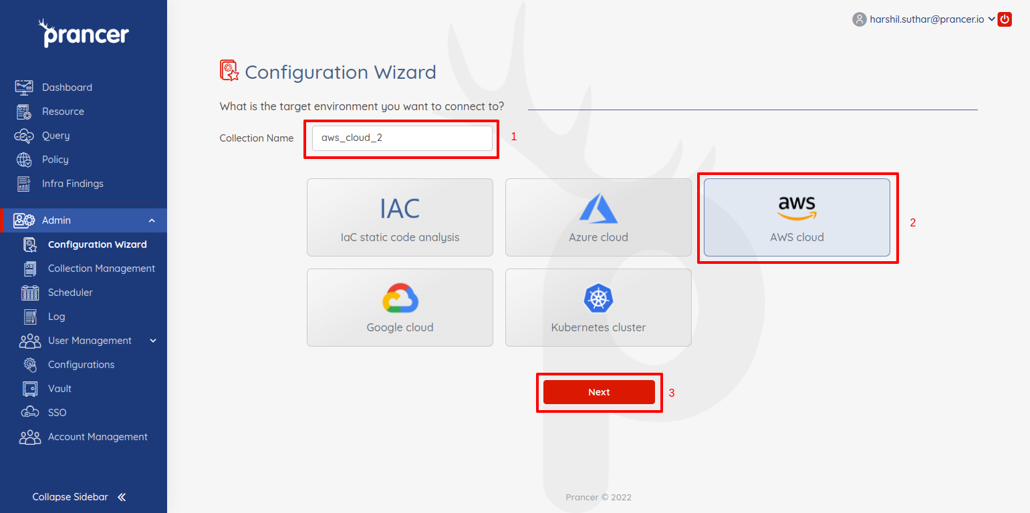Viewport: 1030px width, 513px height.
Task: Click the Admin gear icon
Action: (24, 220)
